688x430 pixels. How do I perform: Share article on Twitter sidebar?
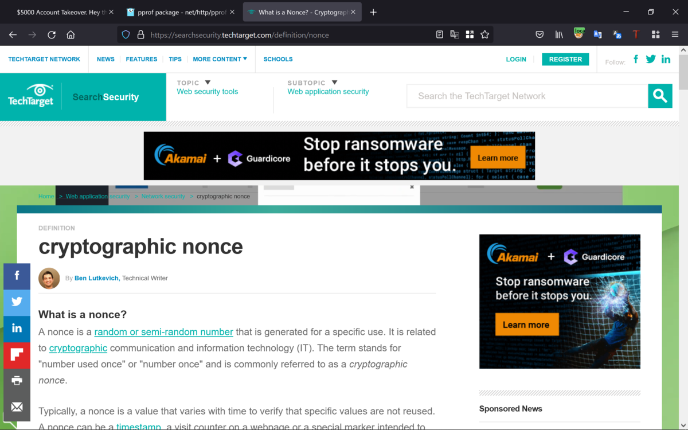pyautogui.click(x=17, y=302)
